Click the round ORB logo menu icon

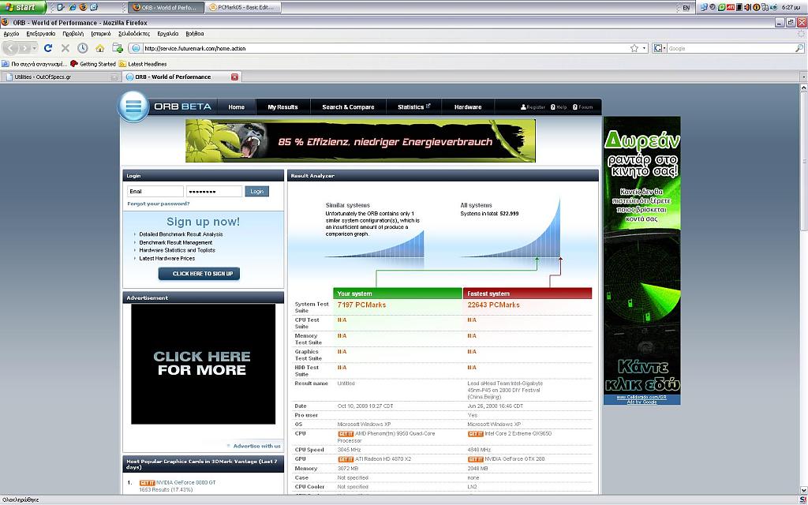pos(133,107)
